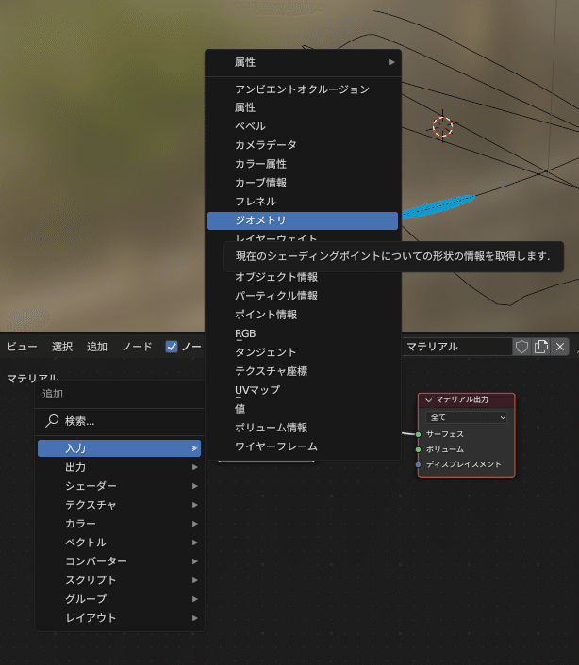The image size is (579, 665).
Task: Choose UVマップ node entry
Action: coord(303,390)
